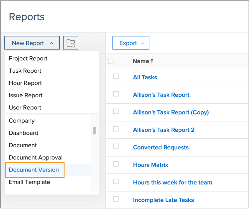This screenshot has height=209, width=249.
Task: Open the Incomplete Late Tasks report
Action: [x=163, y=200]
